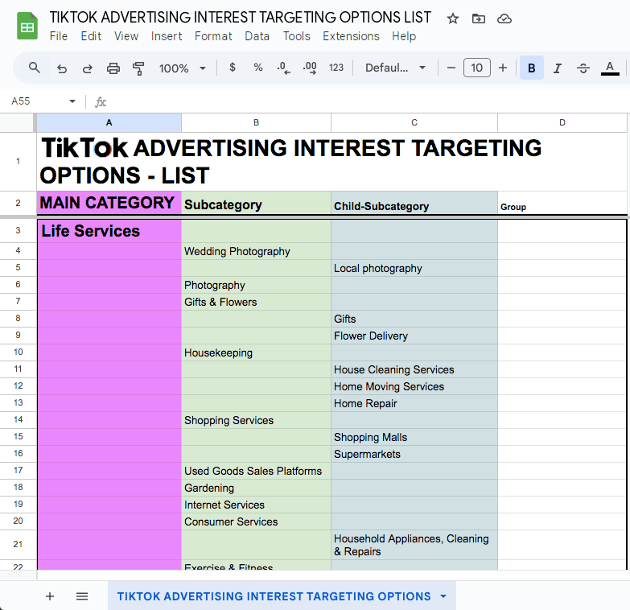
Task: Increase font size with plus button
Action: (503, 68)
